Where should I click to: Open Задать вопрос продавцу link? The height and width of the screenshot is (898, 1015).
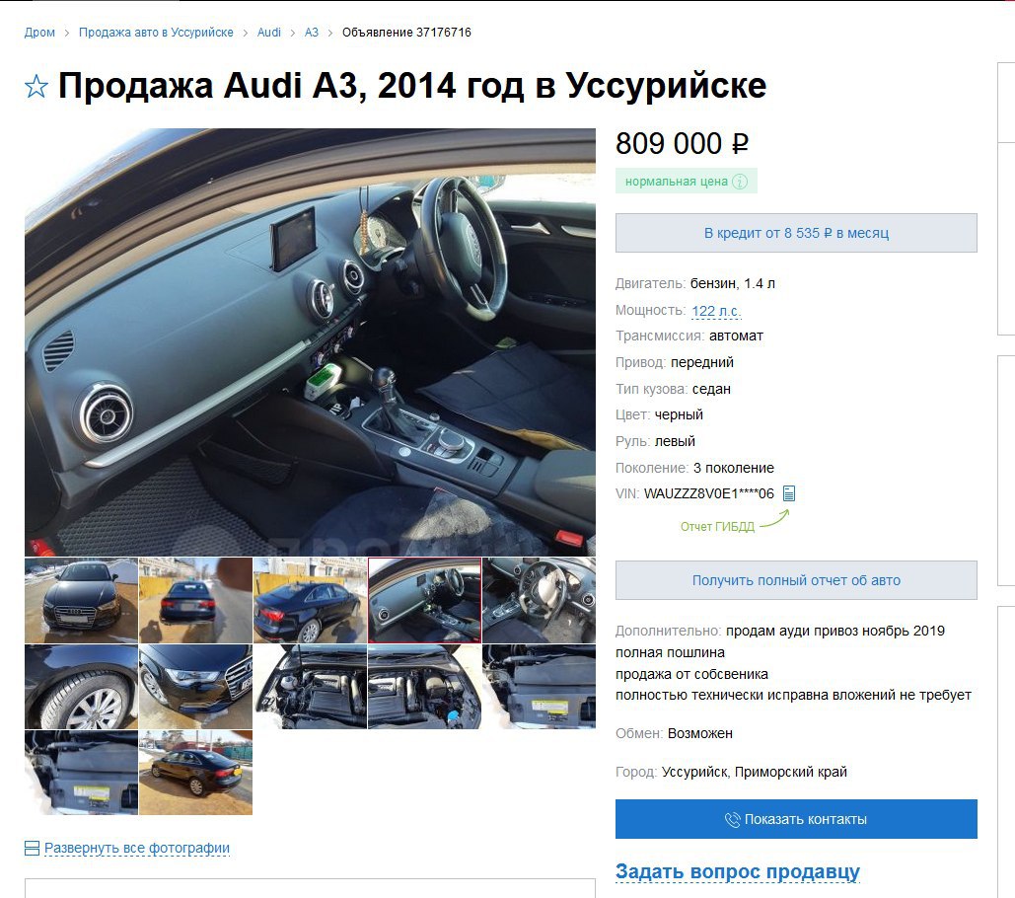[x=737, y=871]
